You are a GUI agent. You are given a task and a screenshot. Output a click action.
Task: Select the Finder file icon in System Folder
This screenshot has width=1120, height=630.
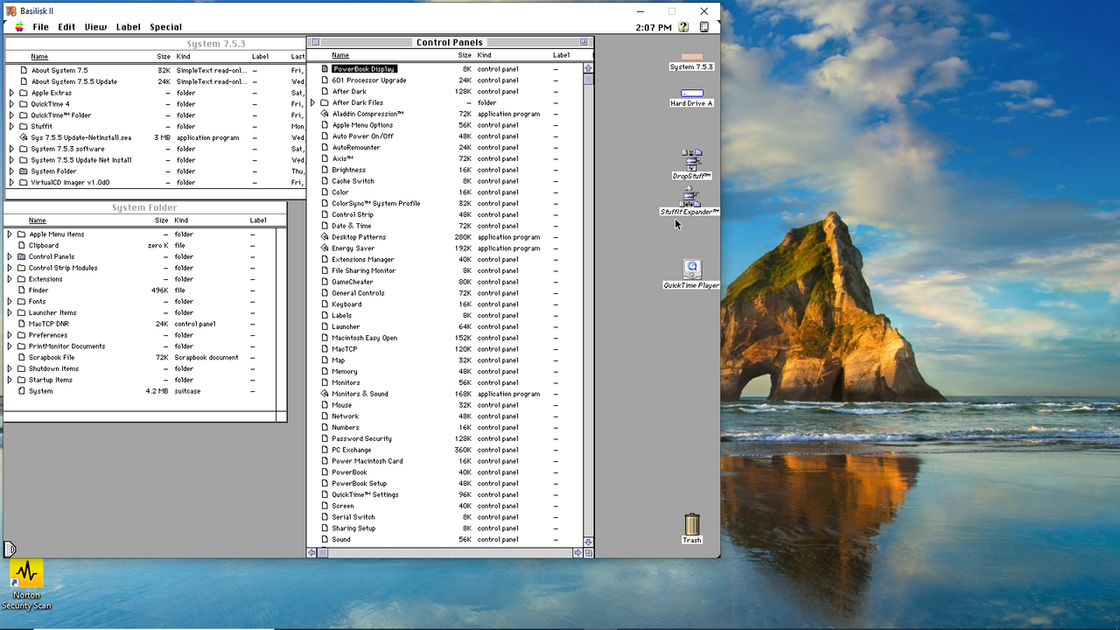click(x=22, y=290)
